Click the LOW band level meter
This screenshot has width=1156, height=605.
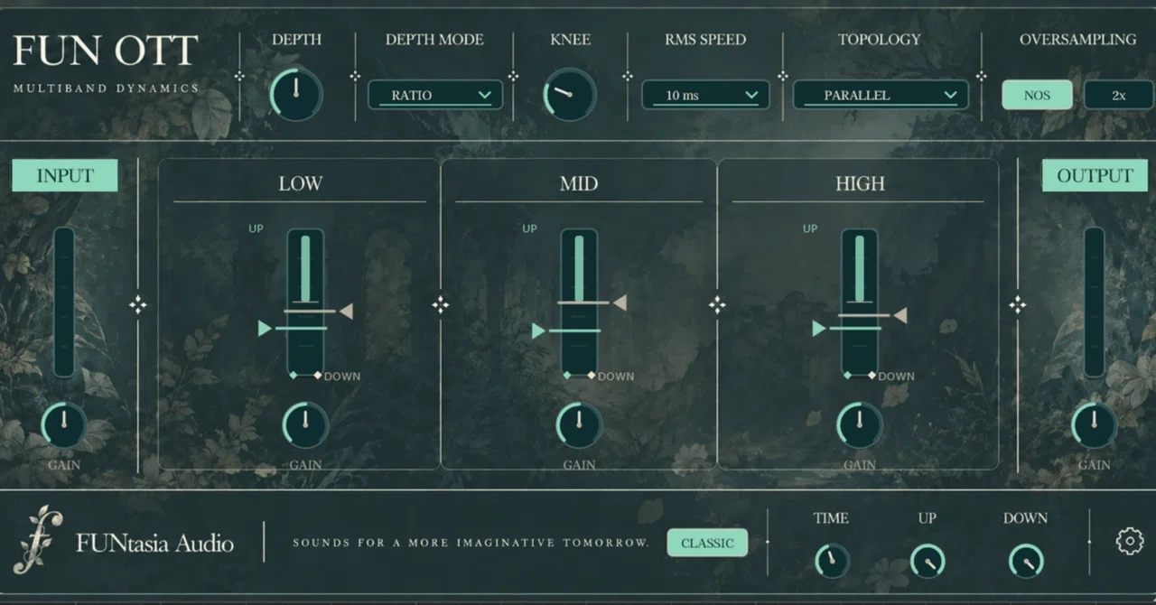point(305,302)
